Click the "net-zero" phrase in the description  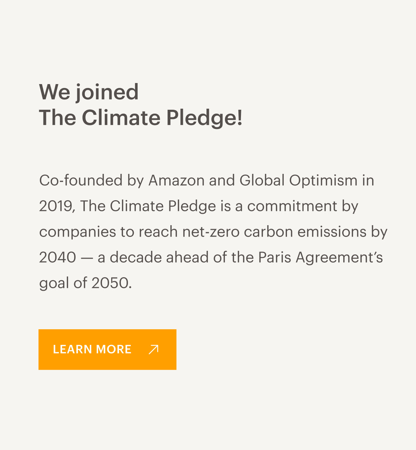click(x=211, y=232)
